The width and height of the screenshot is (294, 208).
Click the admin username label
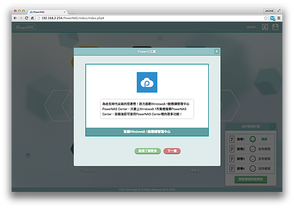click(x=251, y=27)
